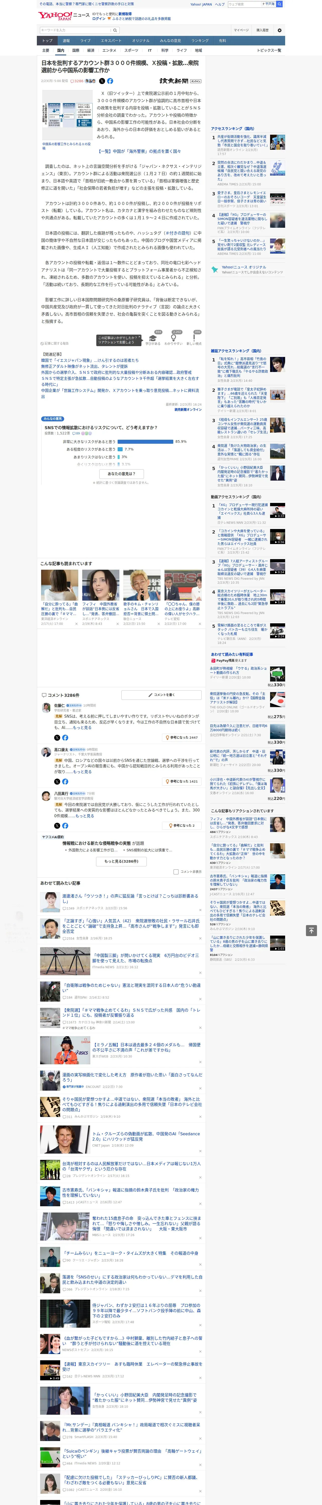Open the settings gear icon
The height and width of the screenshot is (1505, 322).
click(x=279, y=30)
